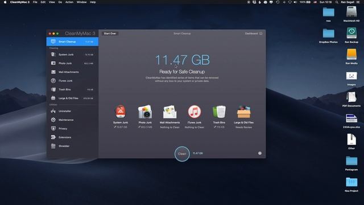Viewport: 364px width, 205px height.
Task: Click the Ran Segall user name
Action: pyautogui.click(x=348, y=2)
